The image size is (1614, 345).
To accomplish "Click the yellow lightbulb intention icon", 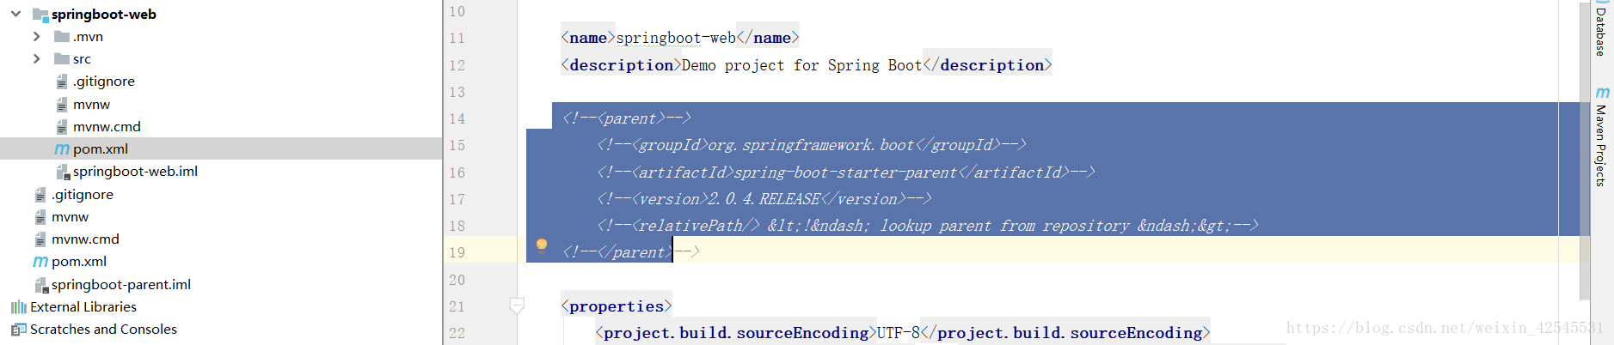I will 542,245.
